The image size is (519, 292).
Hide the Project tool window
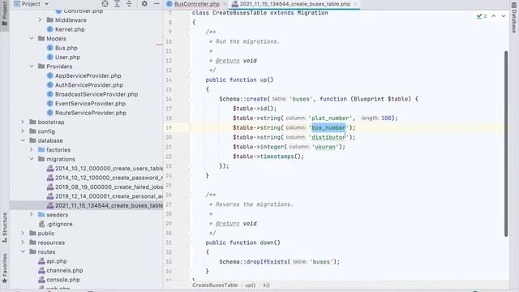pyautogui.click(x=157, y=4)
